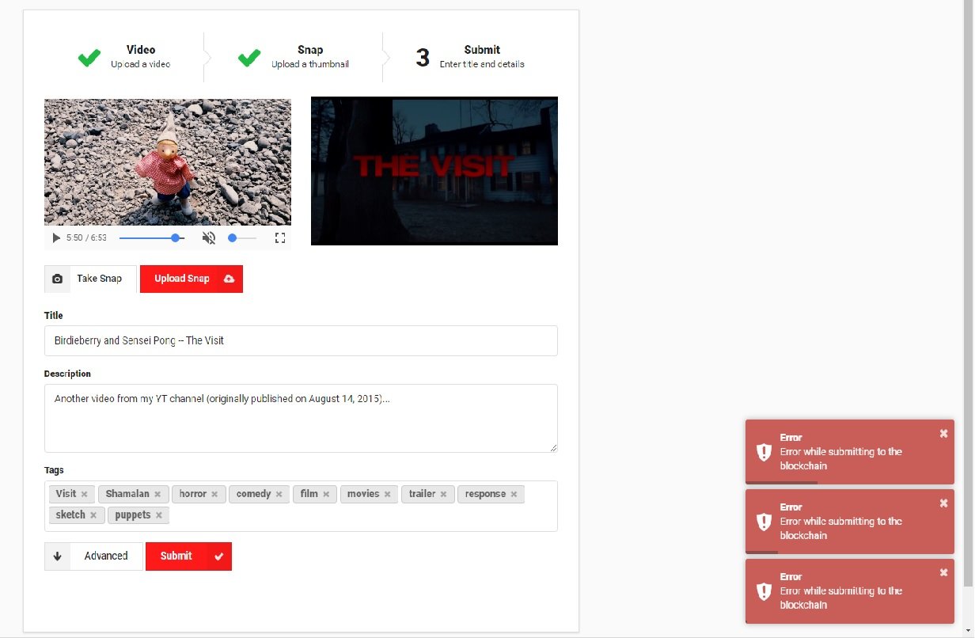Click the video timestamp 5:50 / 6:53
This screenshot has width=975, height=638.
coord(86,237)
